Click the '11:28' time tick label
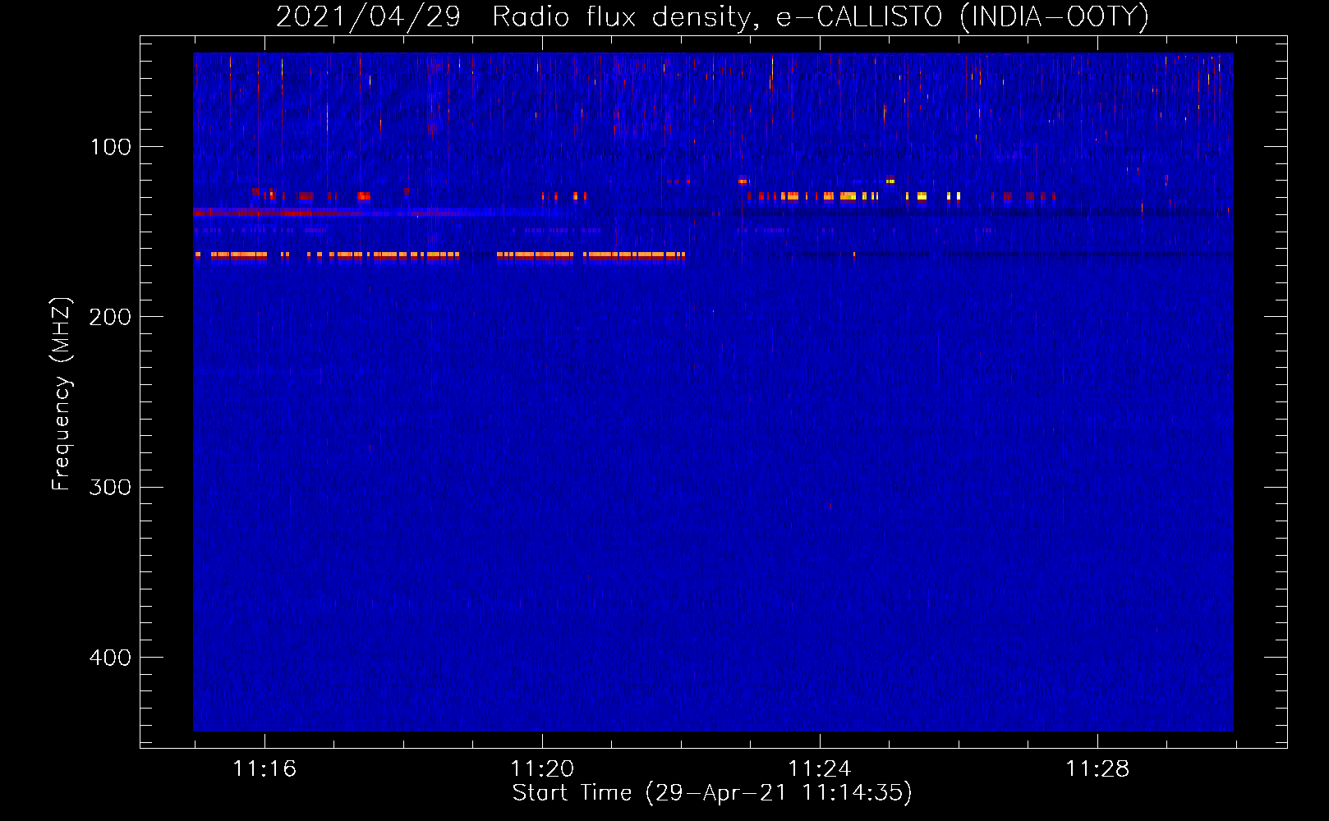The image size is (1329, 821). (x=1097, y=769)
